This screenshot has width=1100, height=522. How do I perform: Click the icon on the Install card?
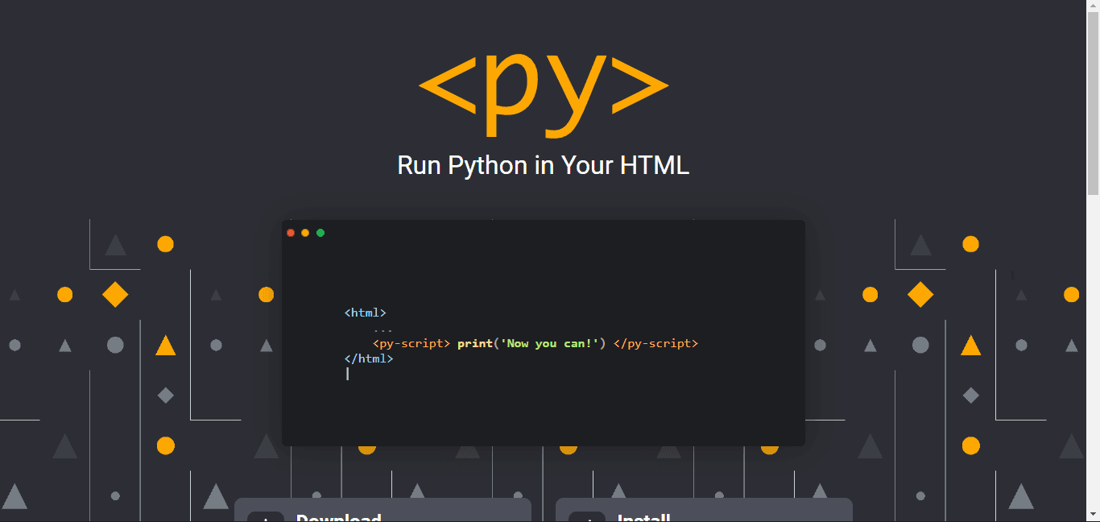coord(587,517)
